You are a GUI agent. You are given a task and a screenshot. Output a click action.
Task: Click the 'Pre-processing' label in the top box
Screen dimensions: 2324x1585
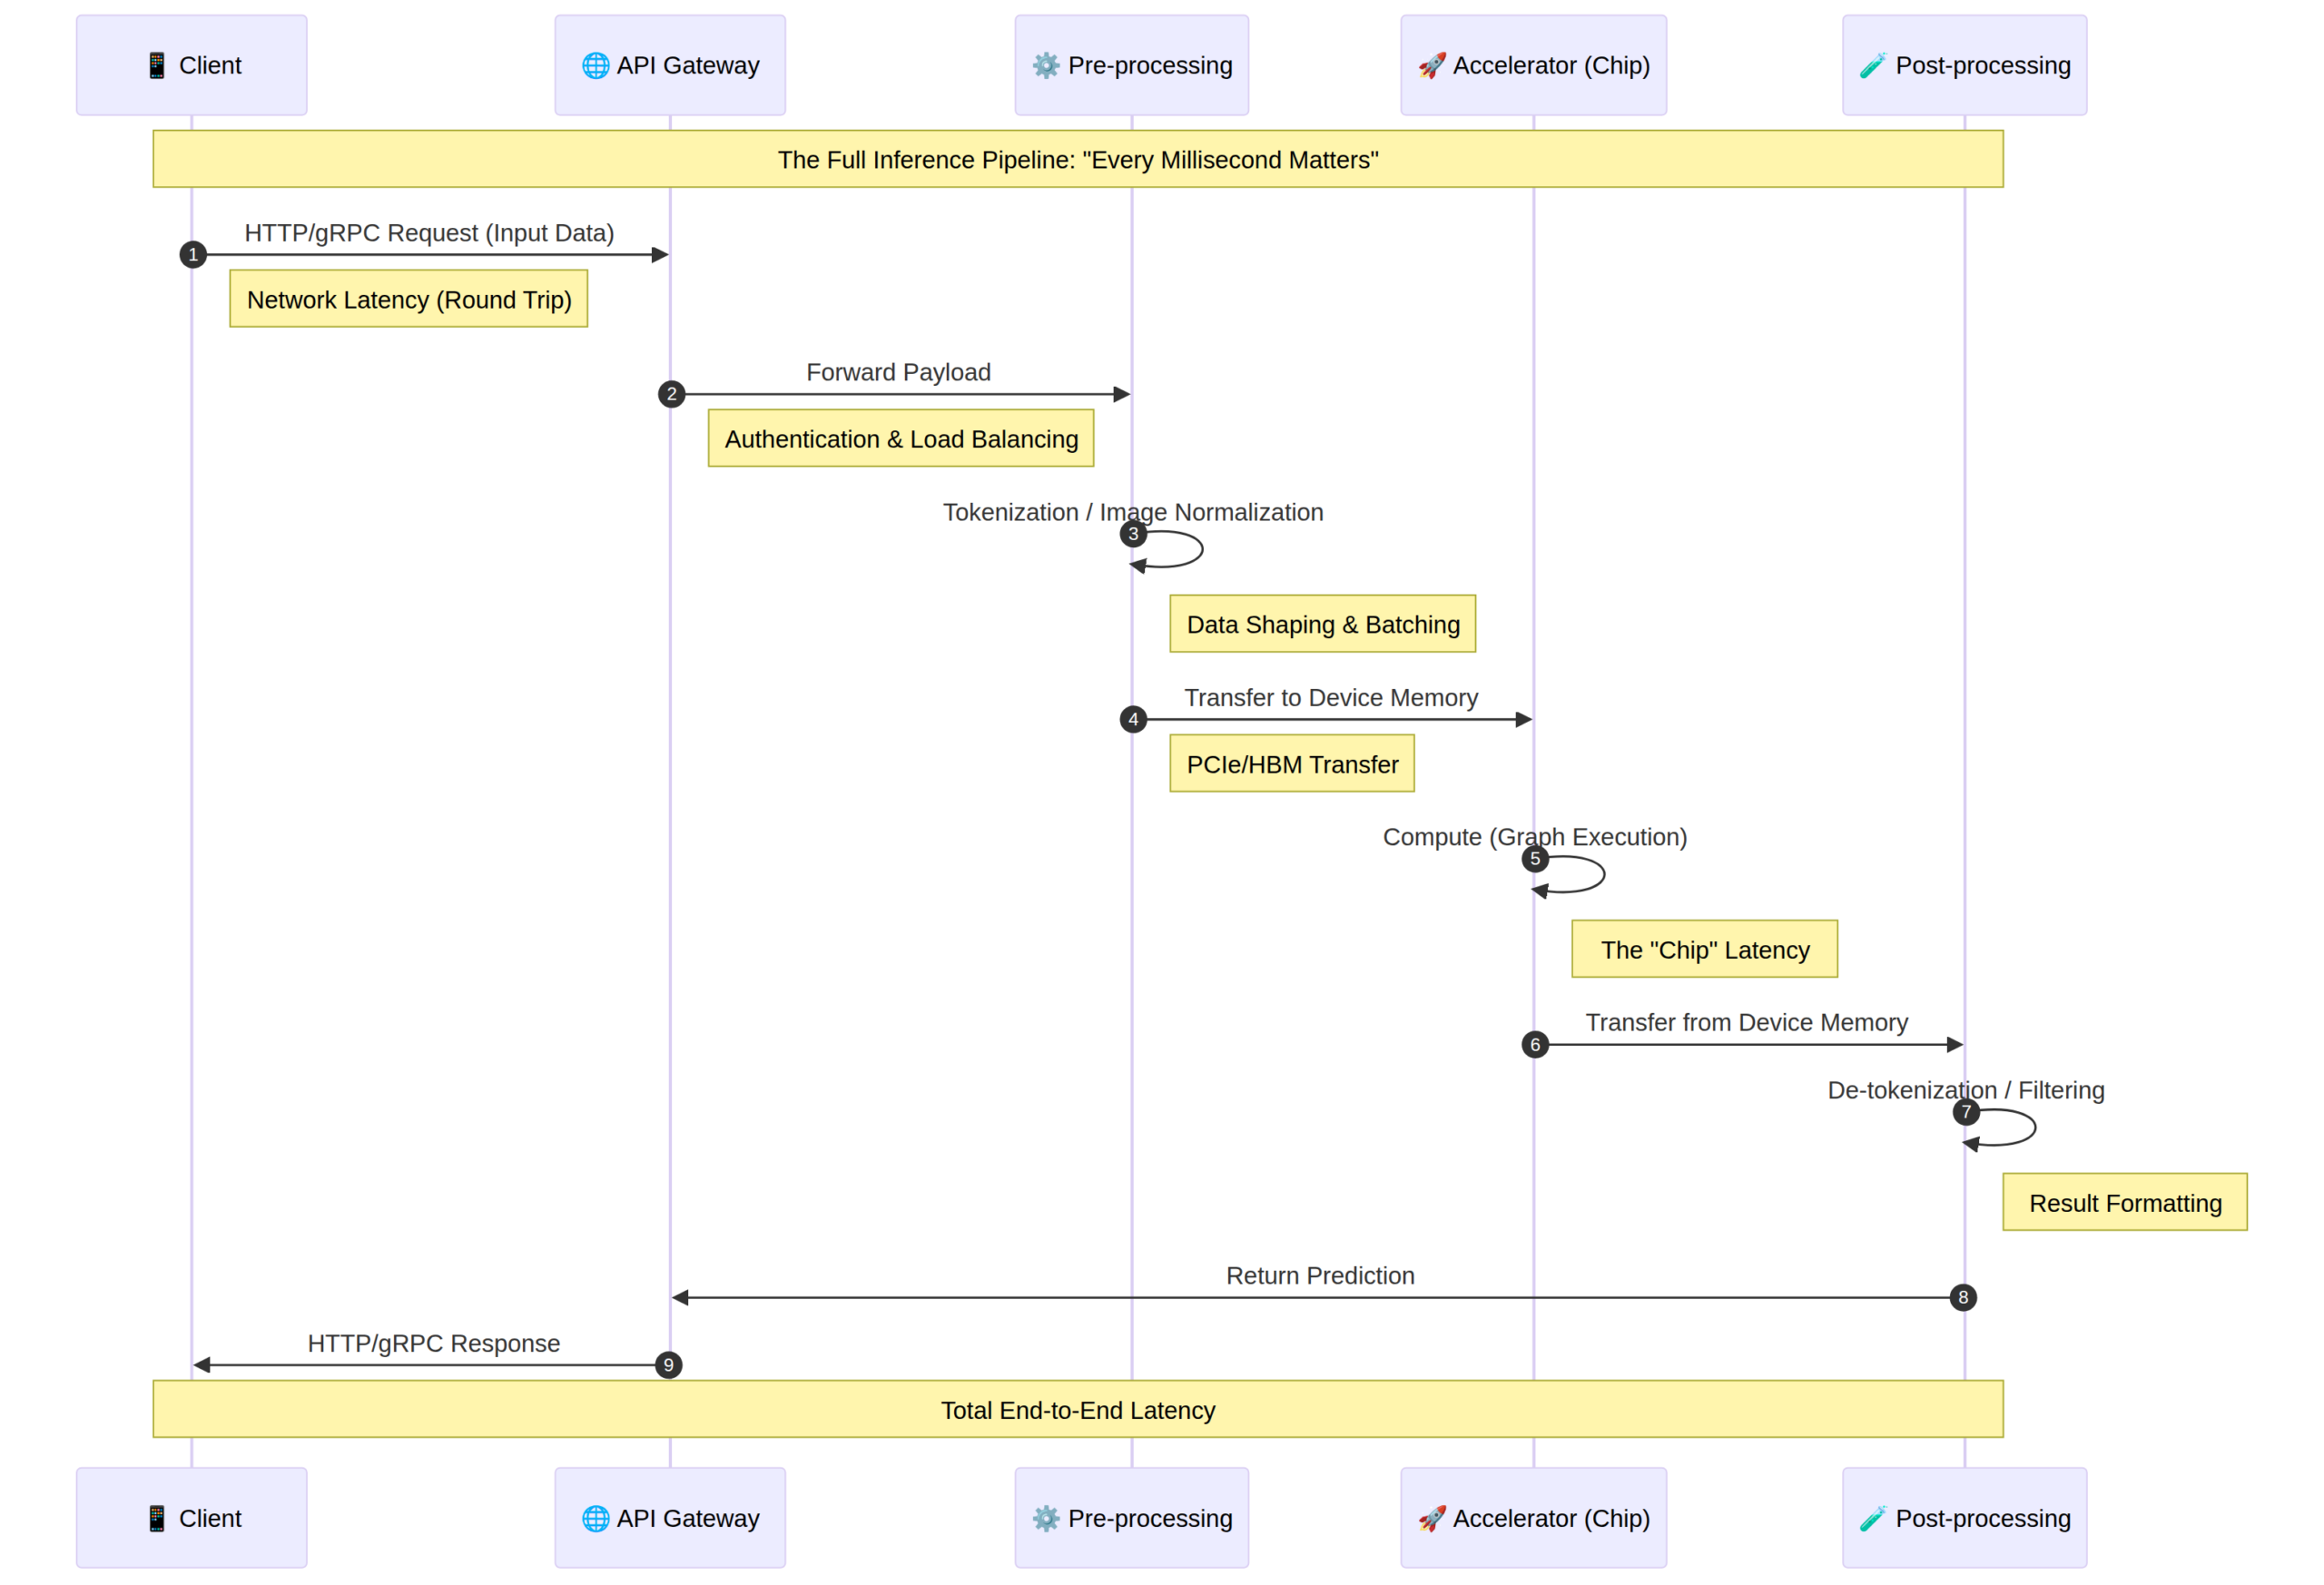click(x=1150, y=66)
